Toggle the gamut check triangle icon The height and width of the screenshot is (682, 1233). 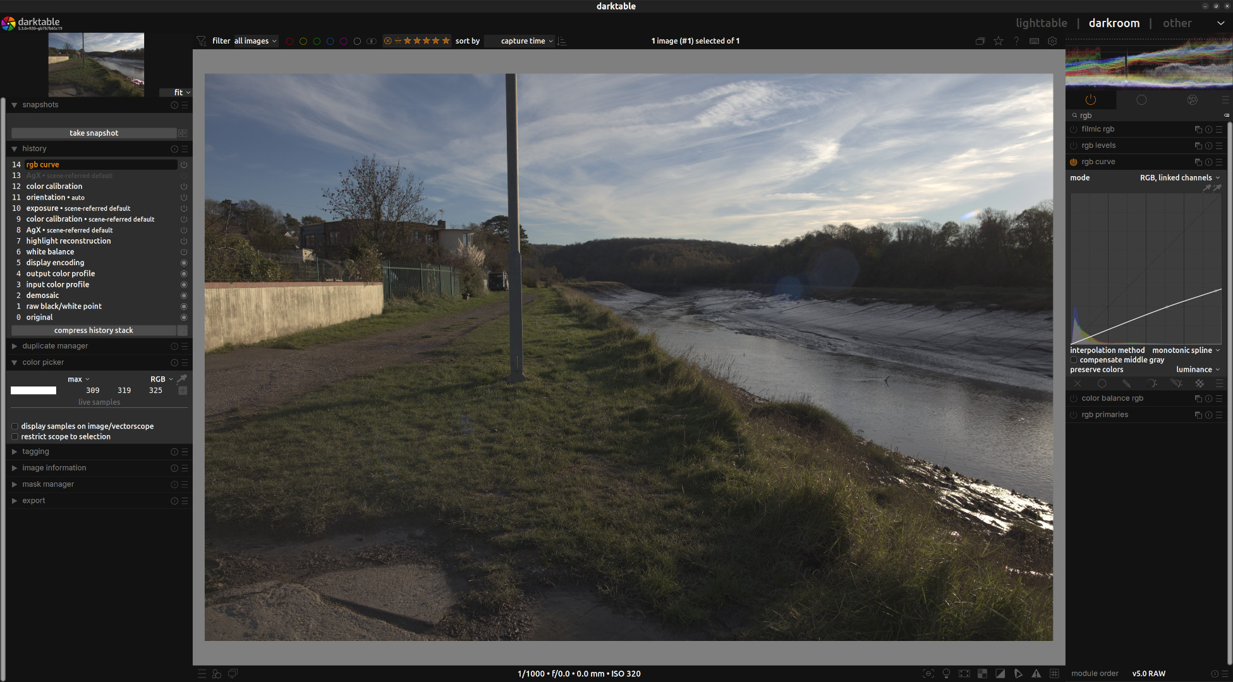point(1036,674)
